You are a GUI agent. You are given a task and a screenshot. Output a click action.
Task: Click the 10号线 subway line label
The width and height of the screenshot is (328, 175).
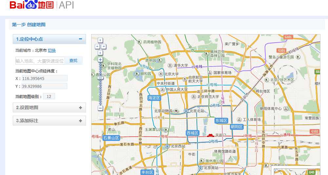coord(212,85)
